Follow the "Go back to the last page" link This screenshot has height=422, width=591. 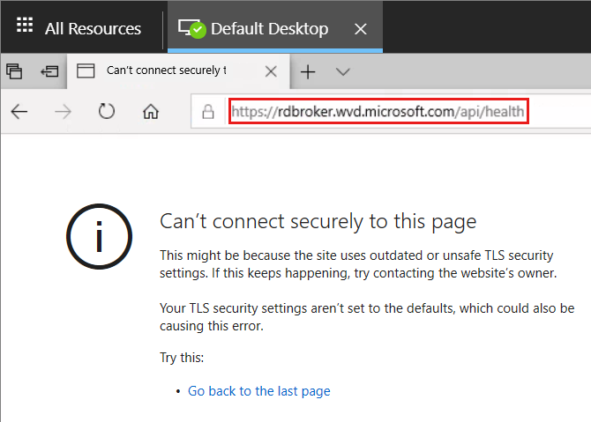tap(258, 391)
